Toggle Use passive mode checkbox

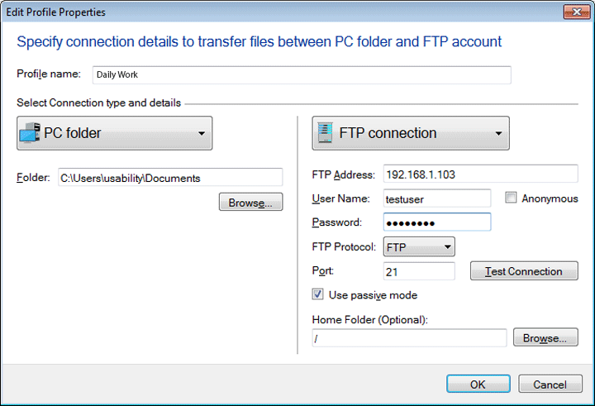[x=318, y=295]
